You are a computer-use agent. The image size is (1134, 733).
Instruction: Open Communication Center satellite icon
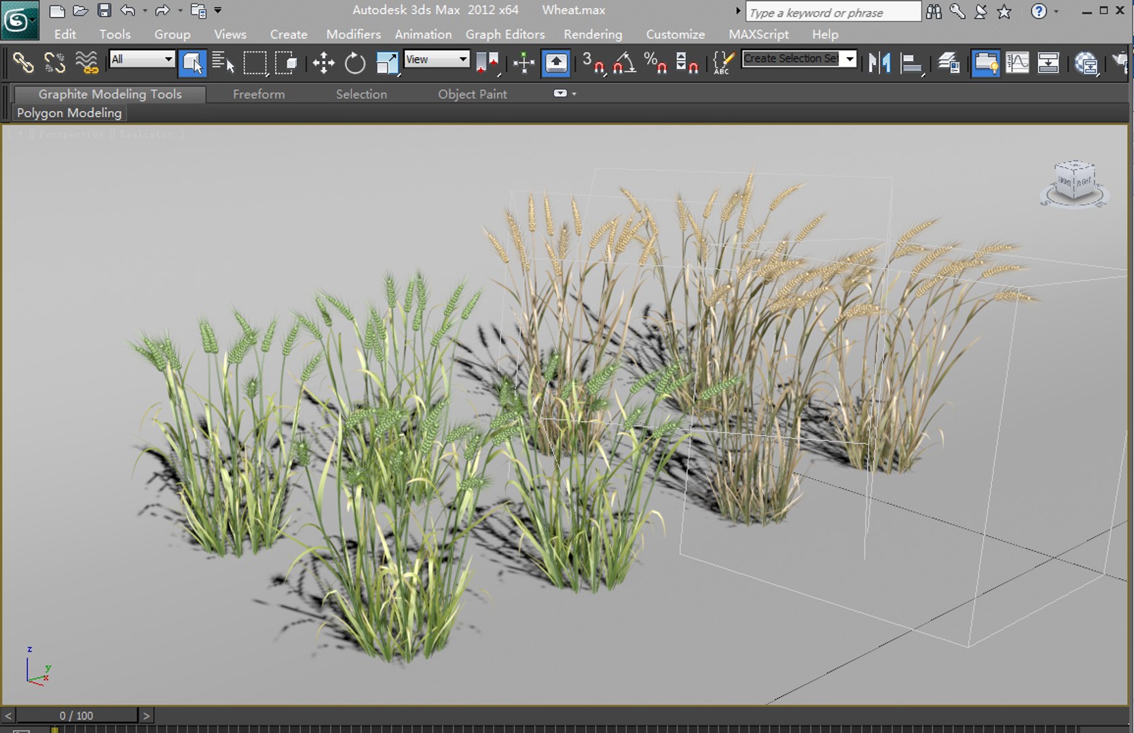[x=981, y=11]
